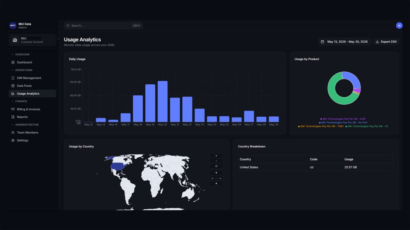
Task: Collapse the sidebar with the chevron handle
Action: click(59, 39)
